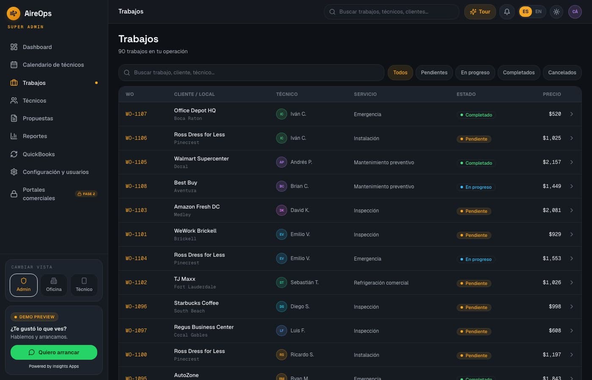592x380 pixels.
Task: Click the Configuración gear icon
Action: click(x=14, y=172)
